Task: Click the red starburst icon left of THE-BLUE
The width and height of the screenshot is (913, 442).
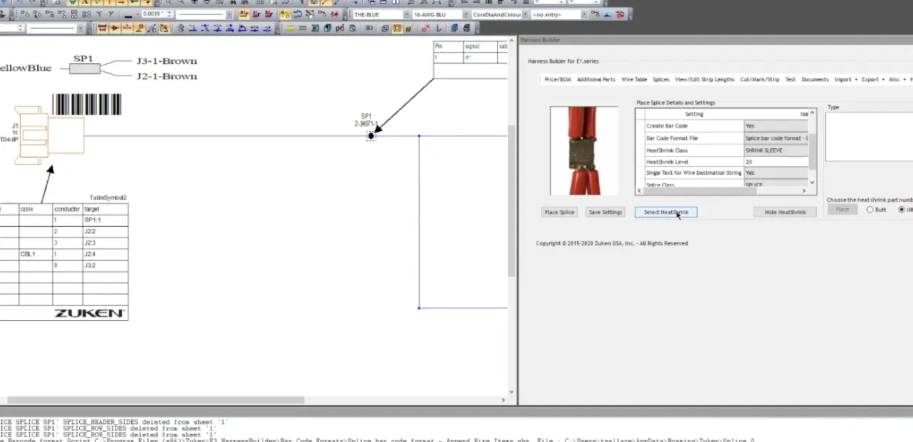Action: 334,14
